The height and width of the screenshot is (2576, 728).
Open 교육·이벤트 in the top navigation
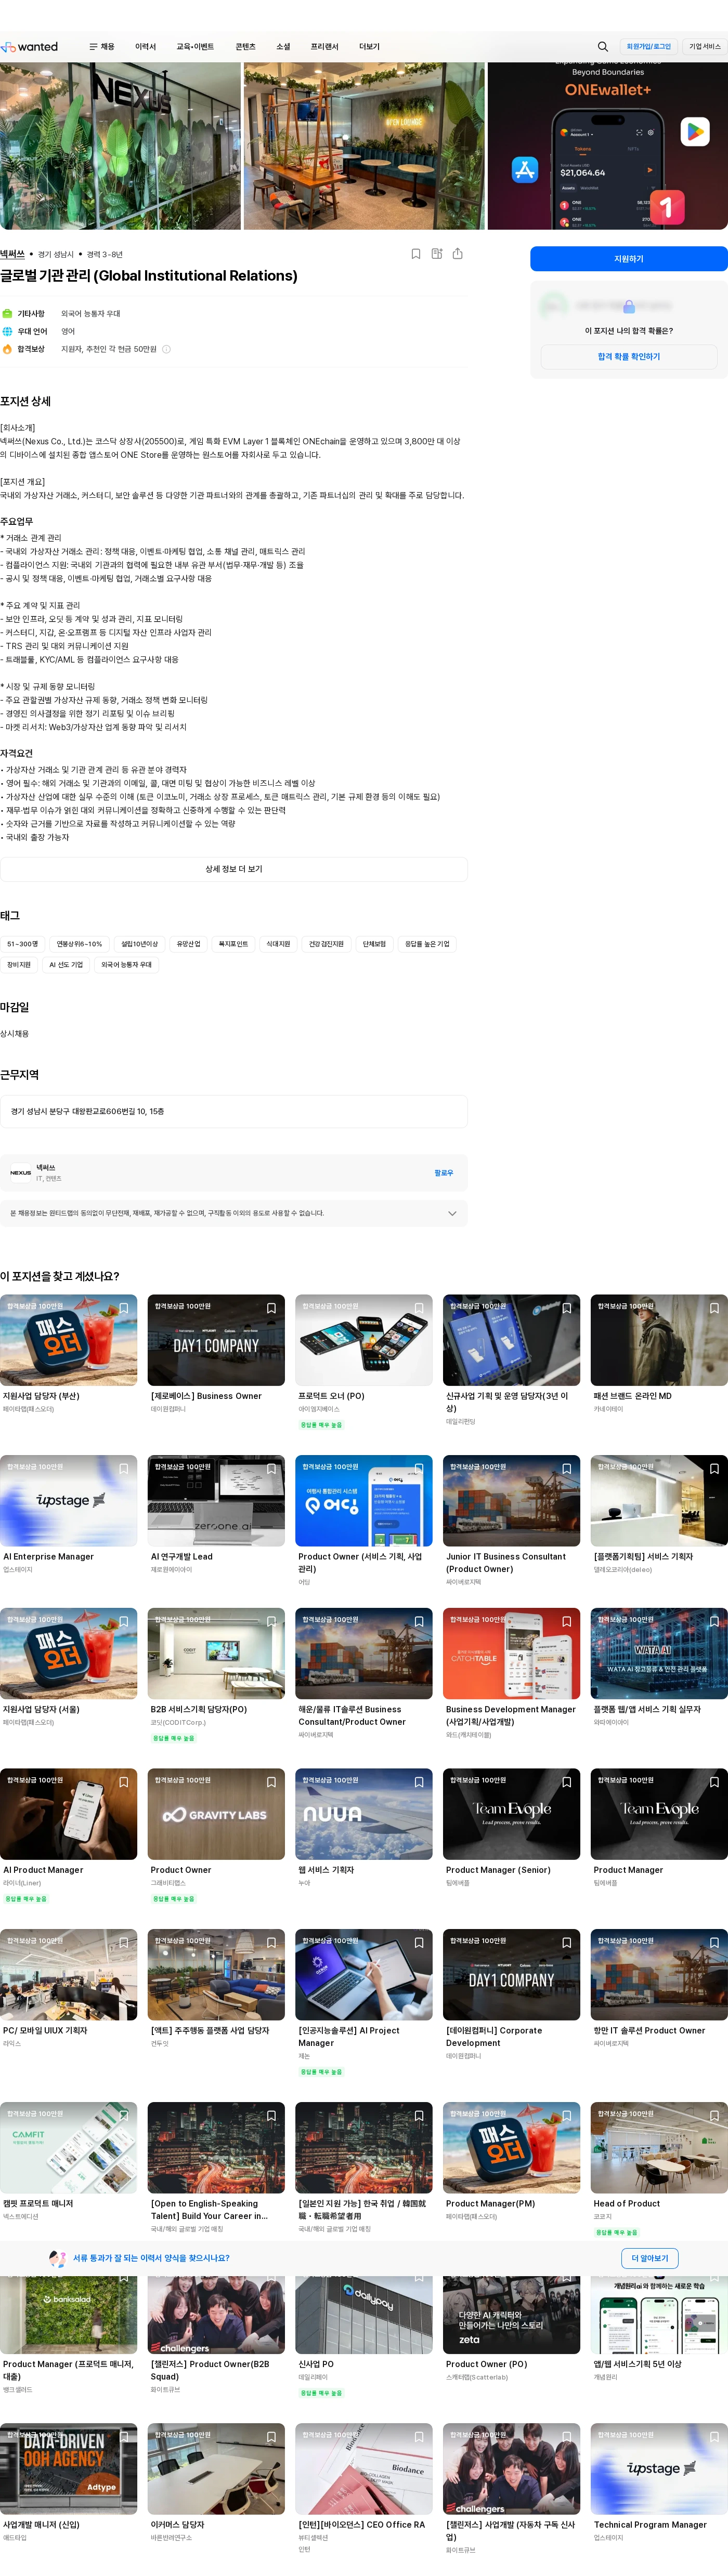tap(195, 47)
